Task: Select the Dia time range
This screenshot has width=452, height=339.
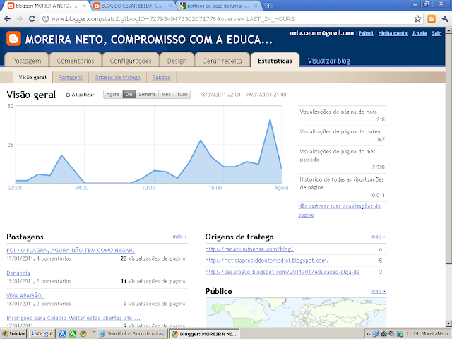Action: pos(129,94)
